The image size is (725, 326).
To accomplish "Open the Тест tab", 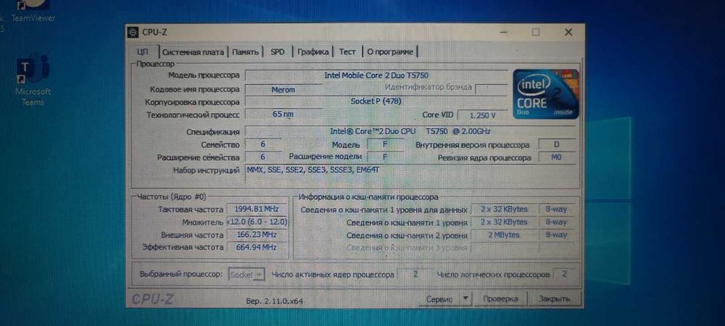I will [347, 52].
